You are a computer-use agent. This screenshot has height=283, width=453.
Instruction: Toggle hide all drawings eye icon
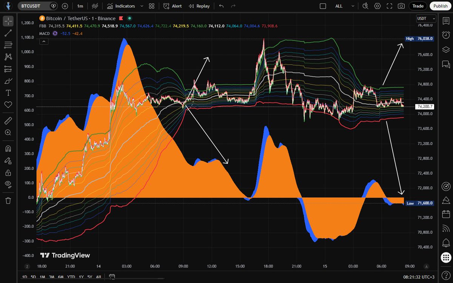[8, 184]
